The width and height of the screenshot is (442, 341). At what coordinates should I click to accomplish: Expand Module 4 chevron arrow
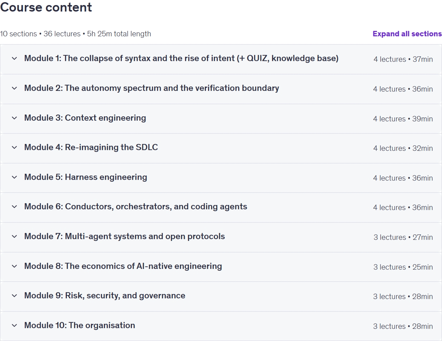pyautogui.click(x=14, y=148)
